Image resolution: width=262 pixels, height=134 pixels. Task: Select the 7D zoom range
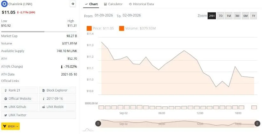click(221, 16)
